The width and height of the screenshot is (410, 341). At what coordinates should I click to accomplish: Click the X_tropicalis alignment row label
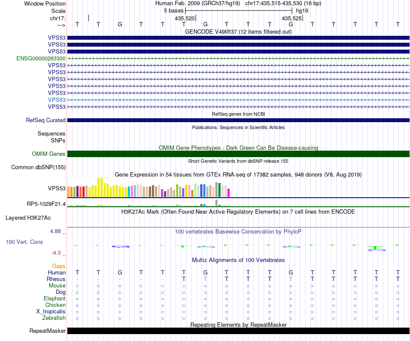51,312
